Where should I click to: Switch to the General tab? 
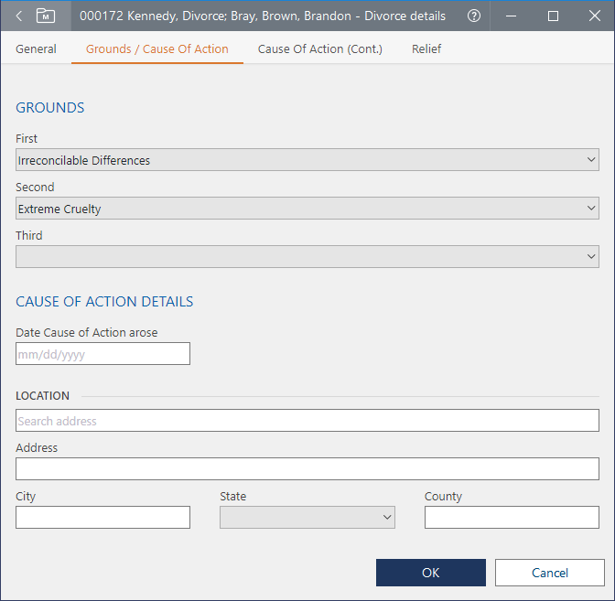36,49
